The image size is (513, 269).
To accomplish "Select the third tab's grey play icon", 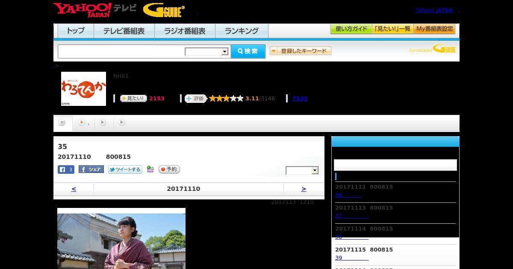I will (x=102, y=123).
